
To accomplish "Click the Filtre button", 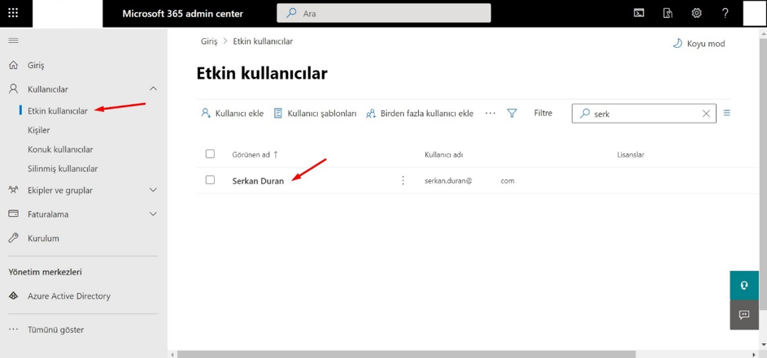I will click(x=543, y=113).
